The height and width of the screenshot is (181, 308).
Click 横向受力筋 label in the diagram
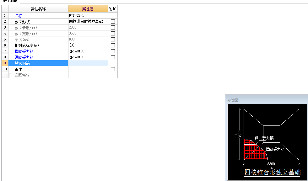(x=275, y=149)
